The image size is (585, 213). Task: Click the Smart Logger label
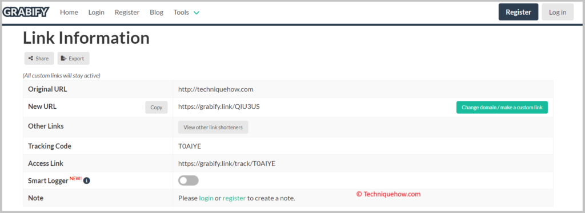pyautogui.click(x=48, y=181)
